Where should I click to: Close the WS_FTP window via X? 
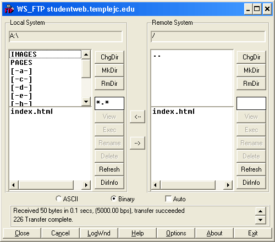pos(267,9)
